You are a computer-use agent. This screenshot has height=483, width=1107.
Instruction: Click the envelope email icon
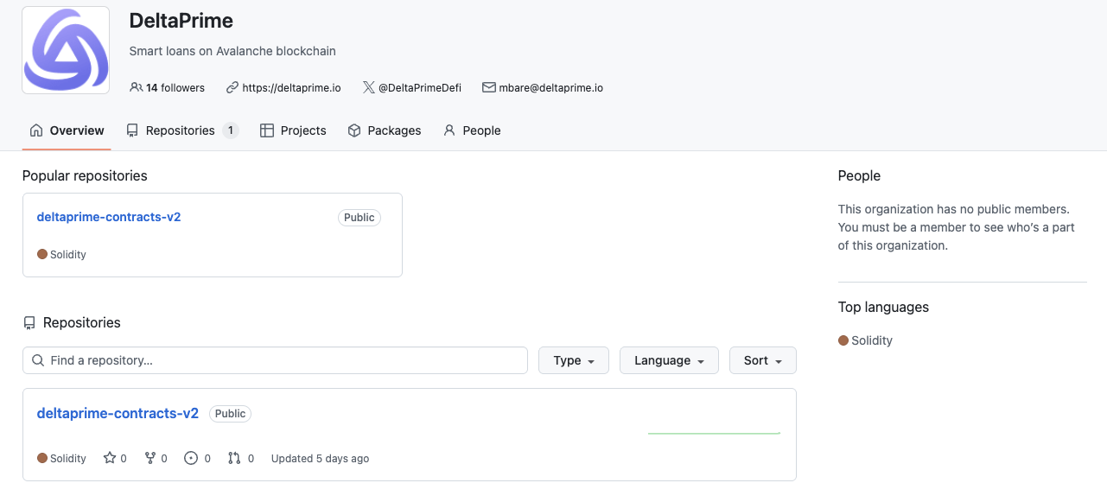pyautogui.click(x=489, y=87)
